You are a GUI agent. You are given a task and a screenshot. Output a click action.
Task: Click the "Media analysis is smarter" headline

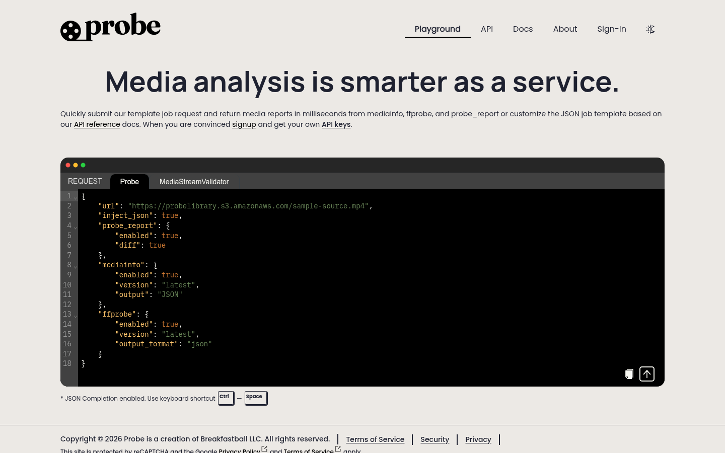coord(362,82)
